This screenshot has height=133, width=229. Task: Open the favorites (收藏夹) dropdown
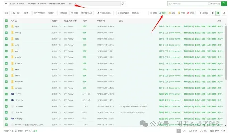(x=52, y=13)
